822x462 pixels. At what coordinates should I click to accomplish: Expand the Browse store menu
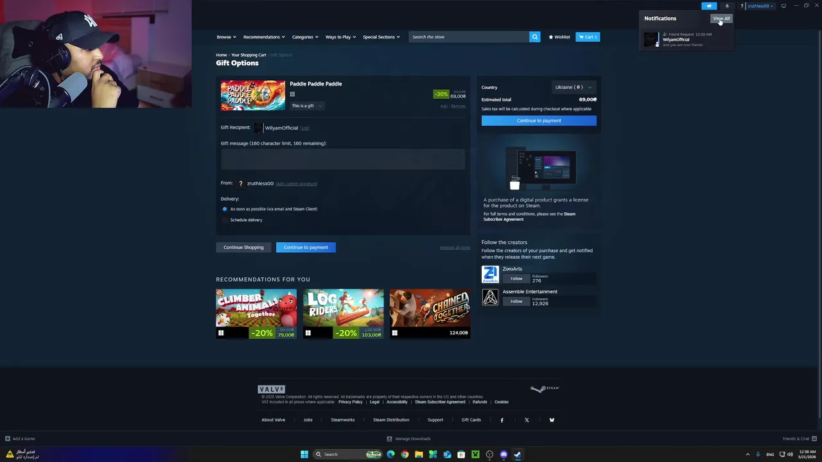coord(226,37)
